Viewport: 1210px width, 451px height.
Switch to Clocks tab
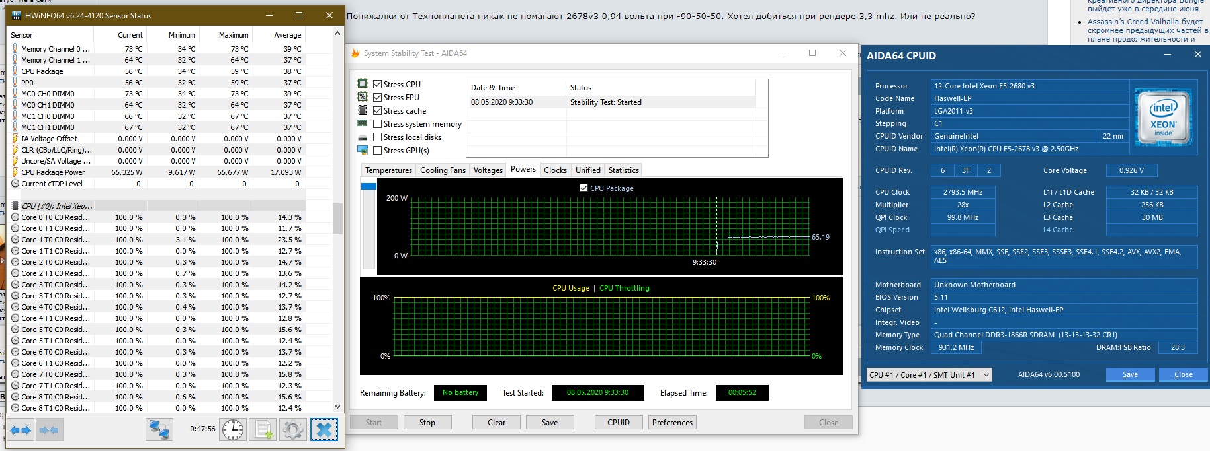tap(556, 170)
